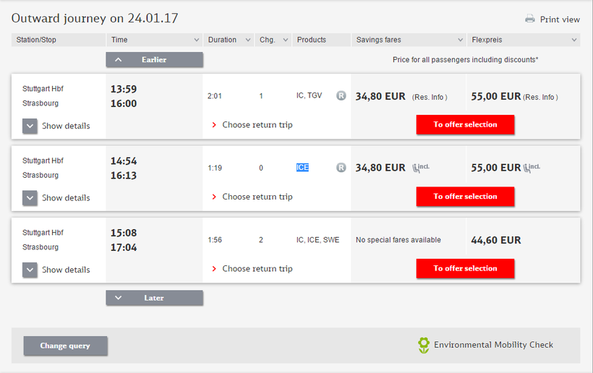Click red arrow before 13:59 Choose return trip
The width and height of the screenshot is (593, 373).
214,125
